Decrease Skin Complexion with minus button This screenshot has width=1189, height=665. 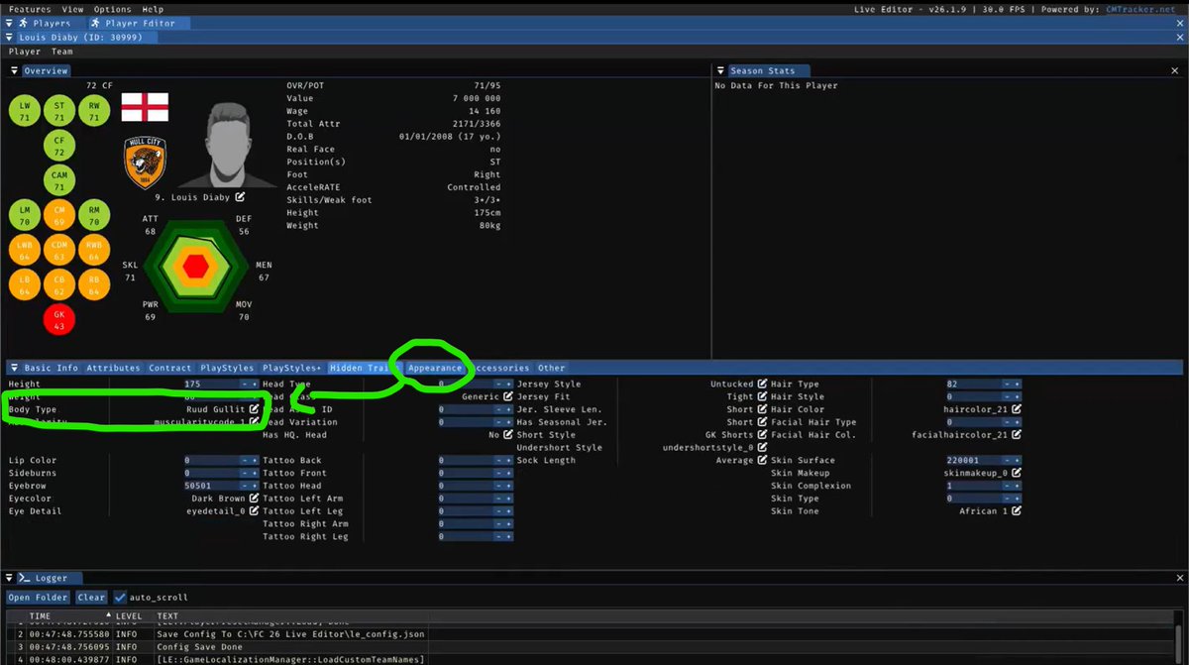(1008, 486)
